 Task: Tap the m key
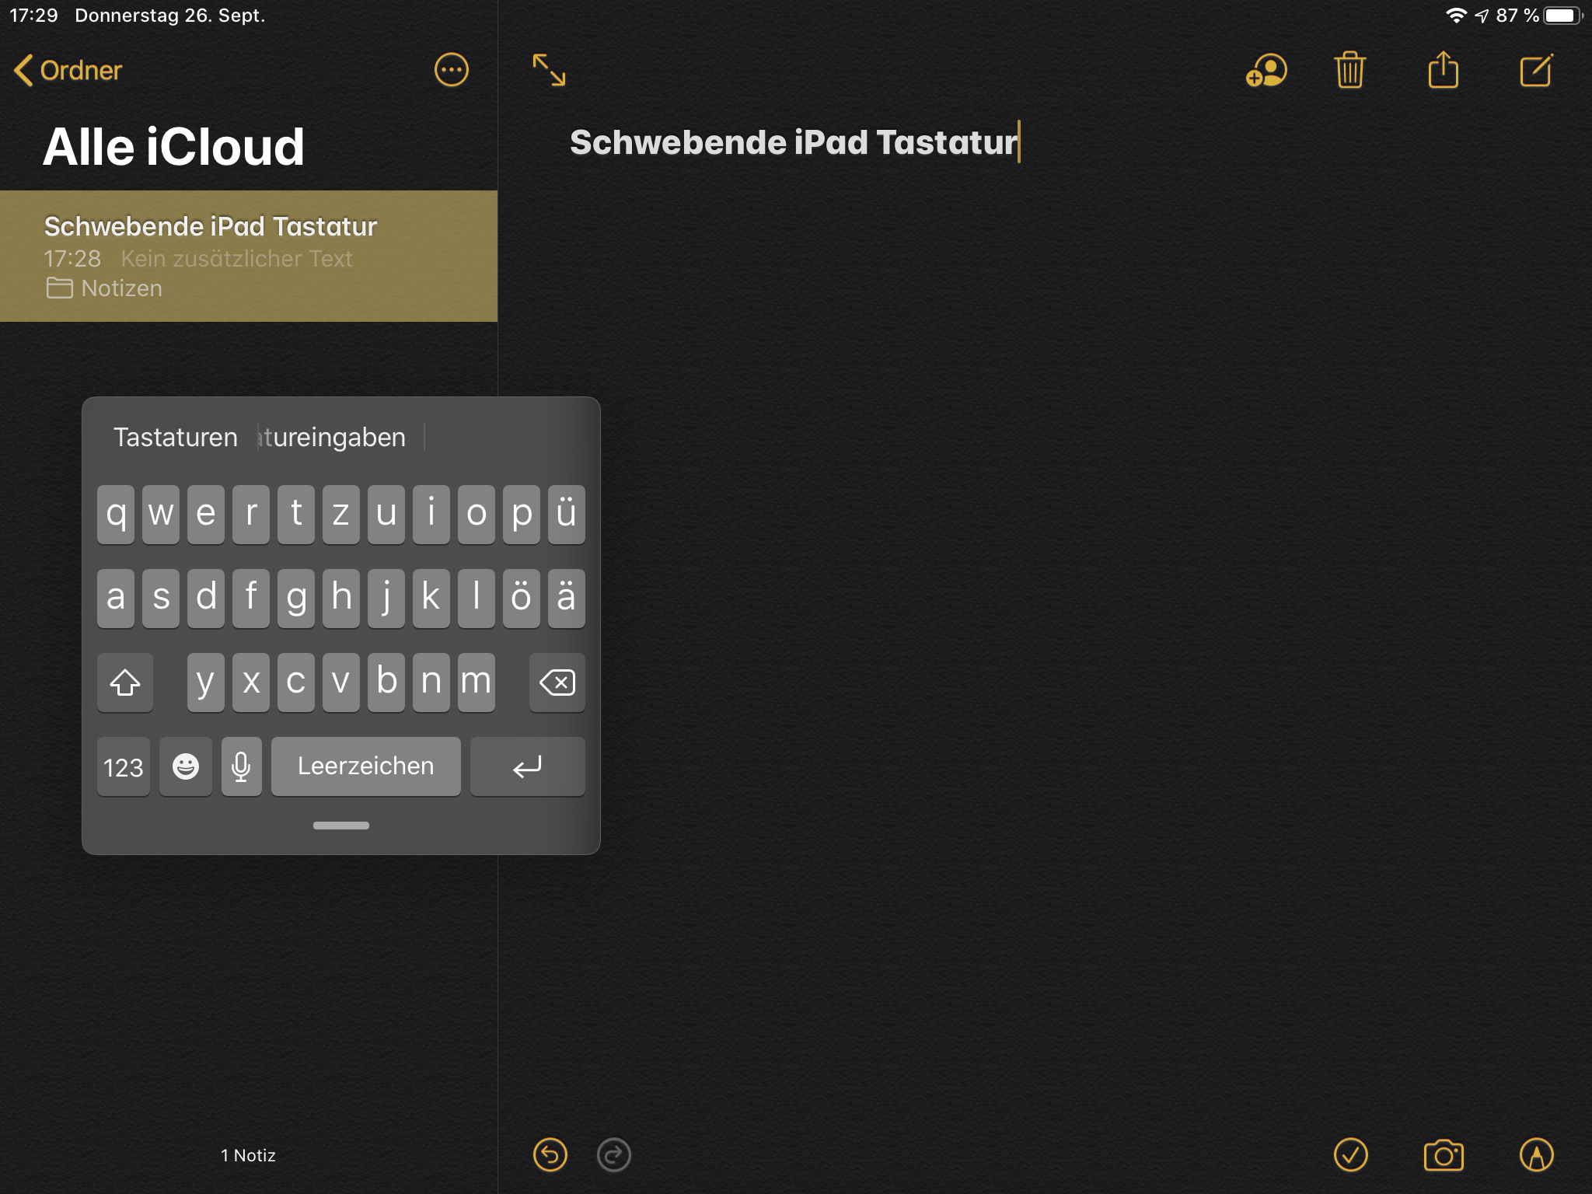pyautogui.click(x=477, y=683)
